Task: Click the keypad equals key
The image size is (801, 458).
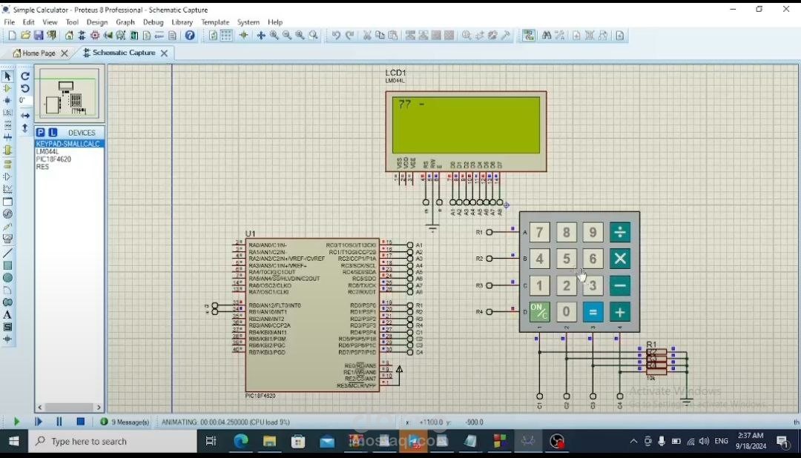Action: pos(593,312)
